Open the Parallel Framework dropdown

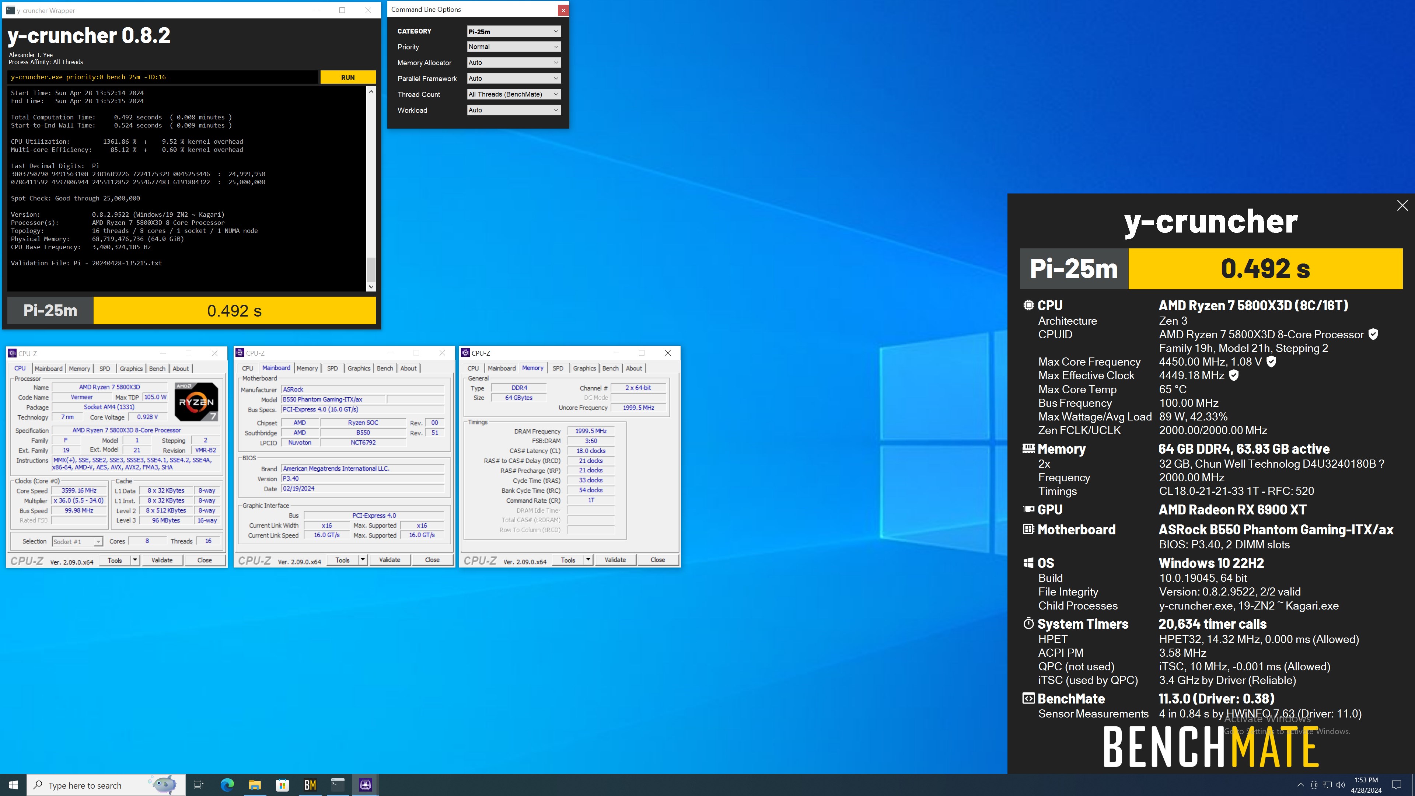click(514, 78)
